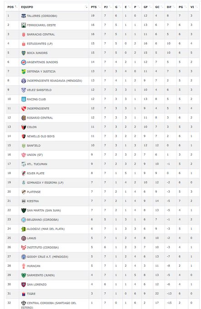This screenshot has height=309, width=201.
Task: Open Gimnasia y Esgrima (LP) team name
Action: pyautogui.click(x=45, y=183)
